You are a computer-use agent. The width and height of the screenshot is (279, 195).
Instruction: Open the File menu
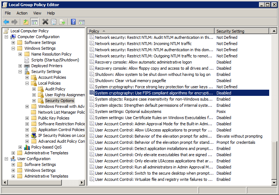[8, 13]
